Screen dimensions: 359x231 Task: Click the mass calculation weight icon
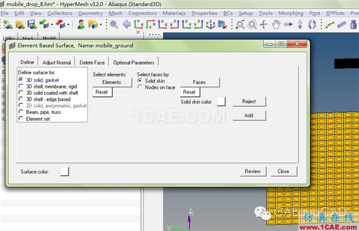(354, 24)
